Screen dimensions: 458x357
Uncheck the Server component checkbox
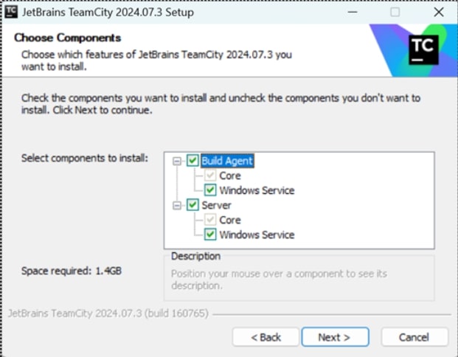[192, 205]
